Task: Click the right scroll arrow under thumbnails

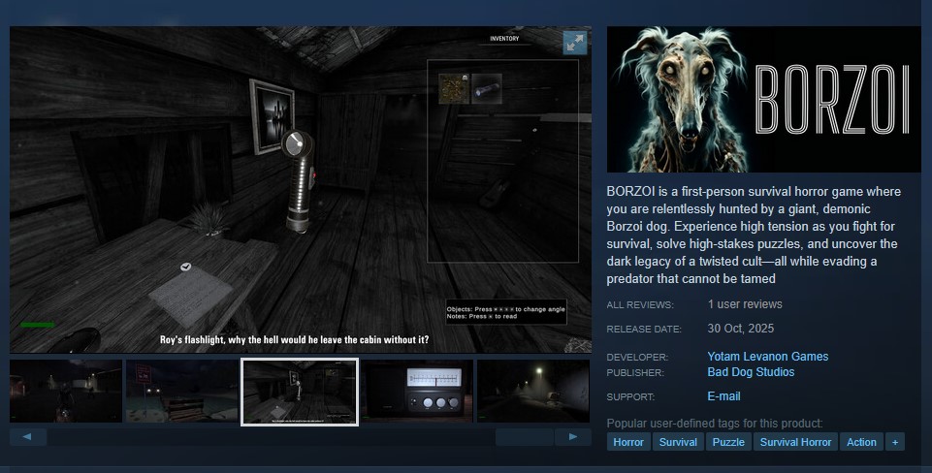Action: click(573, 437)
